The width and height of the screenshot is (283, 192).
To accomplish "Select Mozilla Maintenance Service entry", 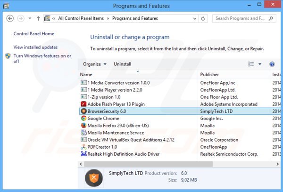I will [x=116, y=133].
